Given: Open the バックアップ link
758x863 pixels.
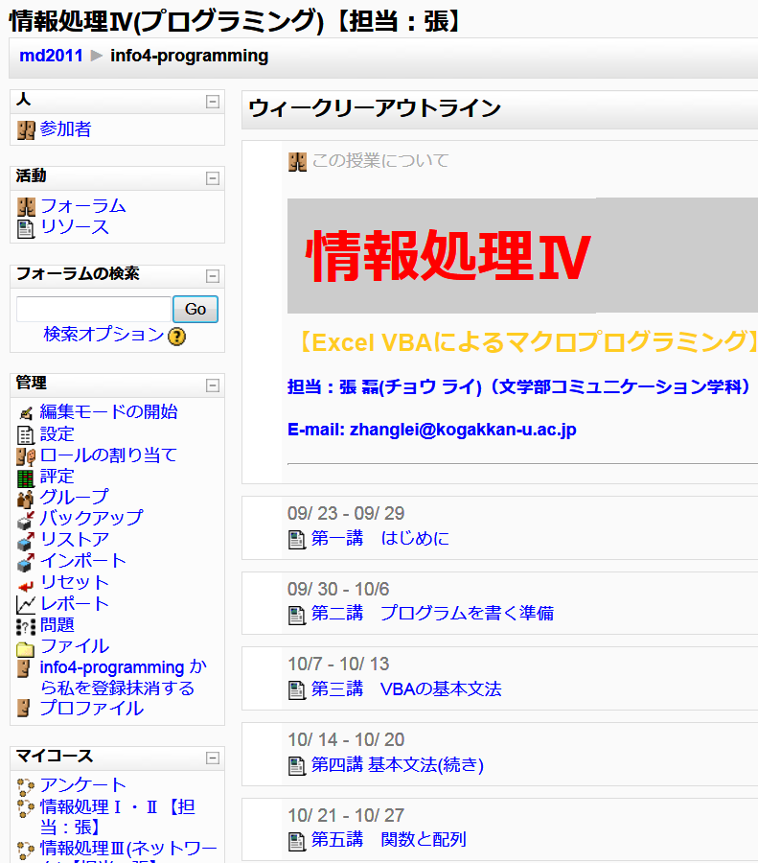Looking at the screenshot, I should (91, 518).
